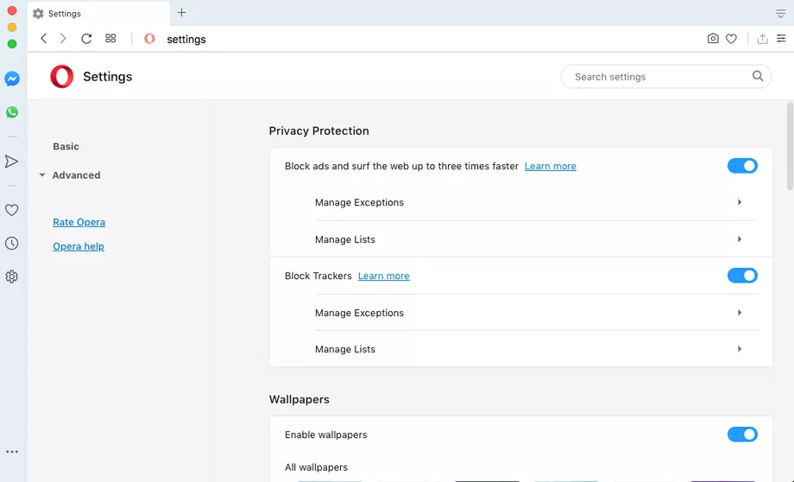Open History clock icon in sidebar
794x482 pixels.
pos(12,244)
